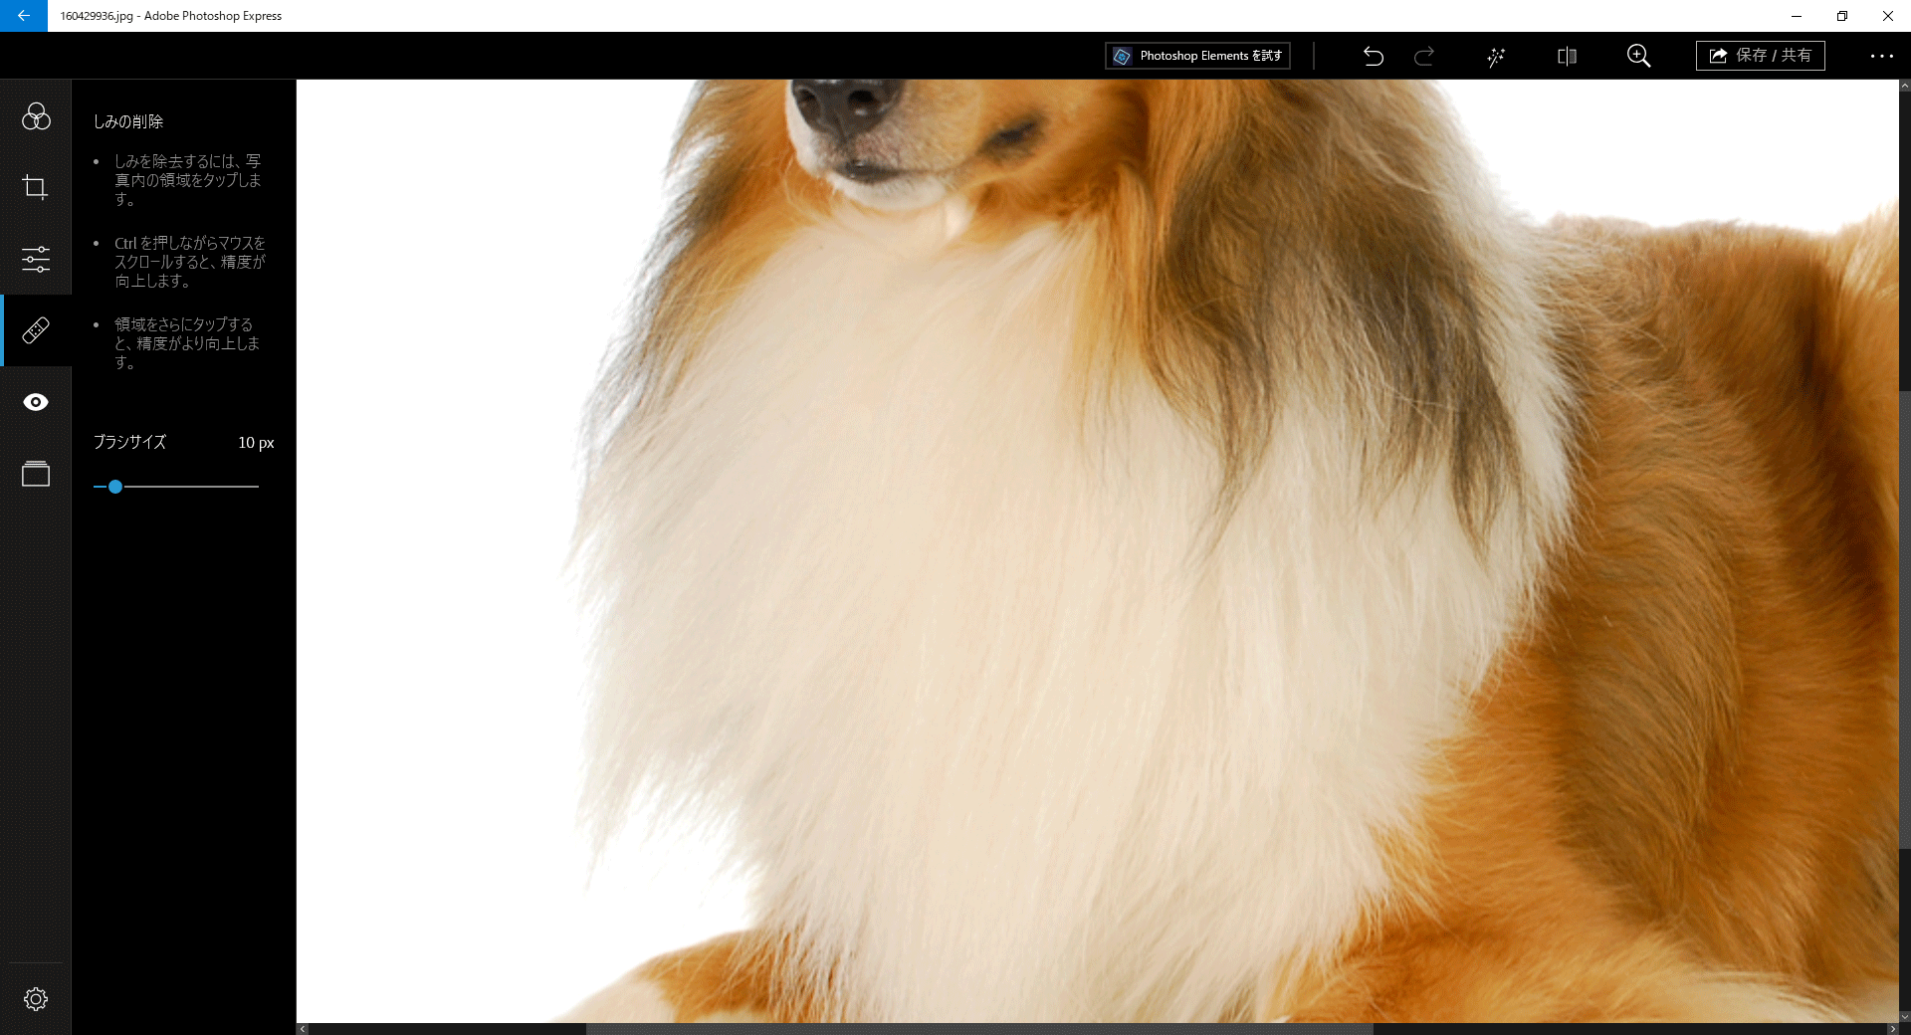Open the settings gear
Image resolution: width=1911 pixels, height=1035 pixels.
click(x=36, y=999)
